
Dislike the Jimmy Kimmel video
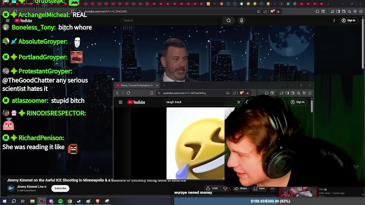pos(225,188)
